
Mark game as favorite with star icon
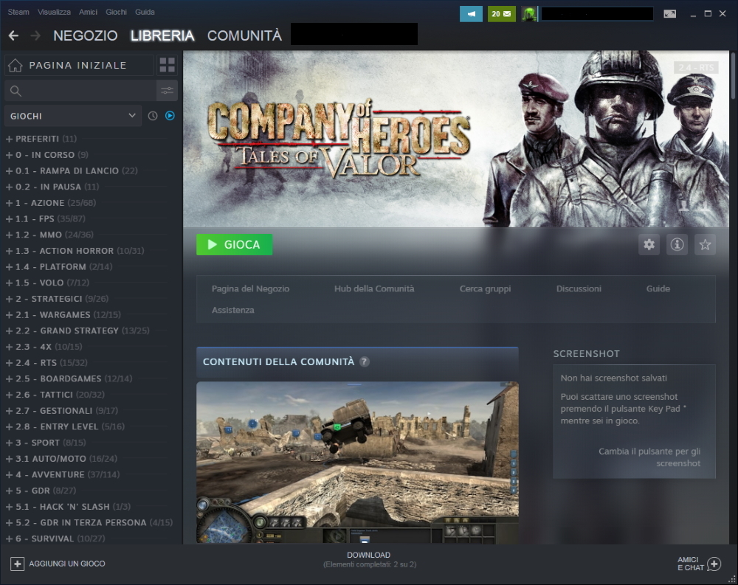tap(705, 244)
